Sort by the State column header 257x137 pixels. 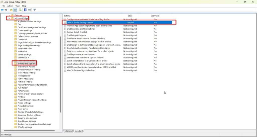pyautogui.click(x=130, y=16)
